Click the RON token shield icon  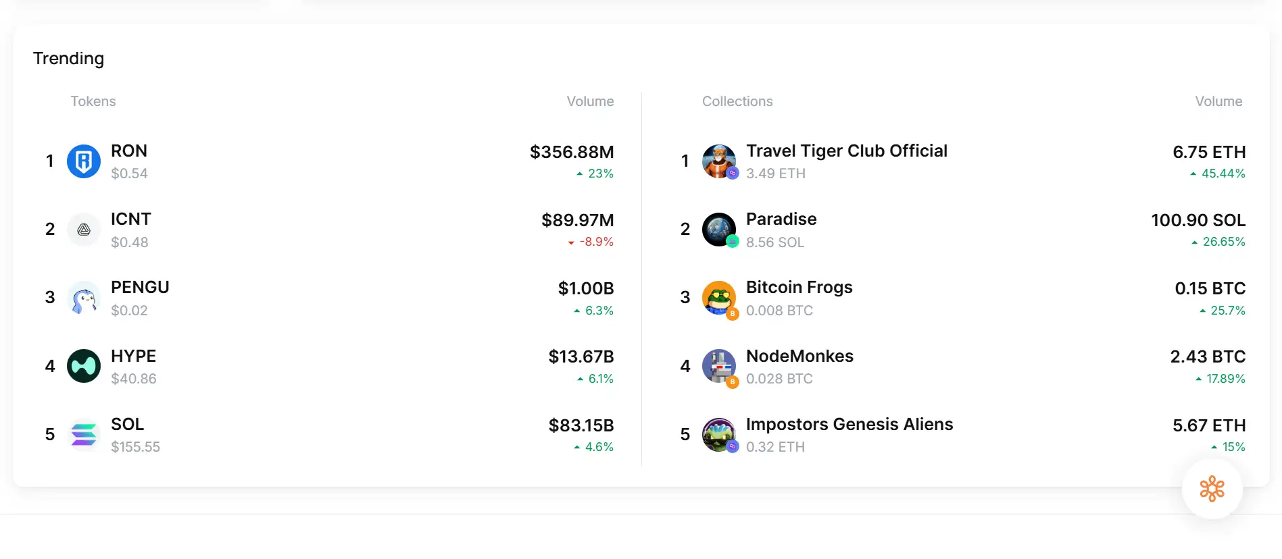pos(84,161)
